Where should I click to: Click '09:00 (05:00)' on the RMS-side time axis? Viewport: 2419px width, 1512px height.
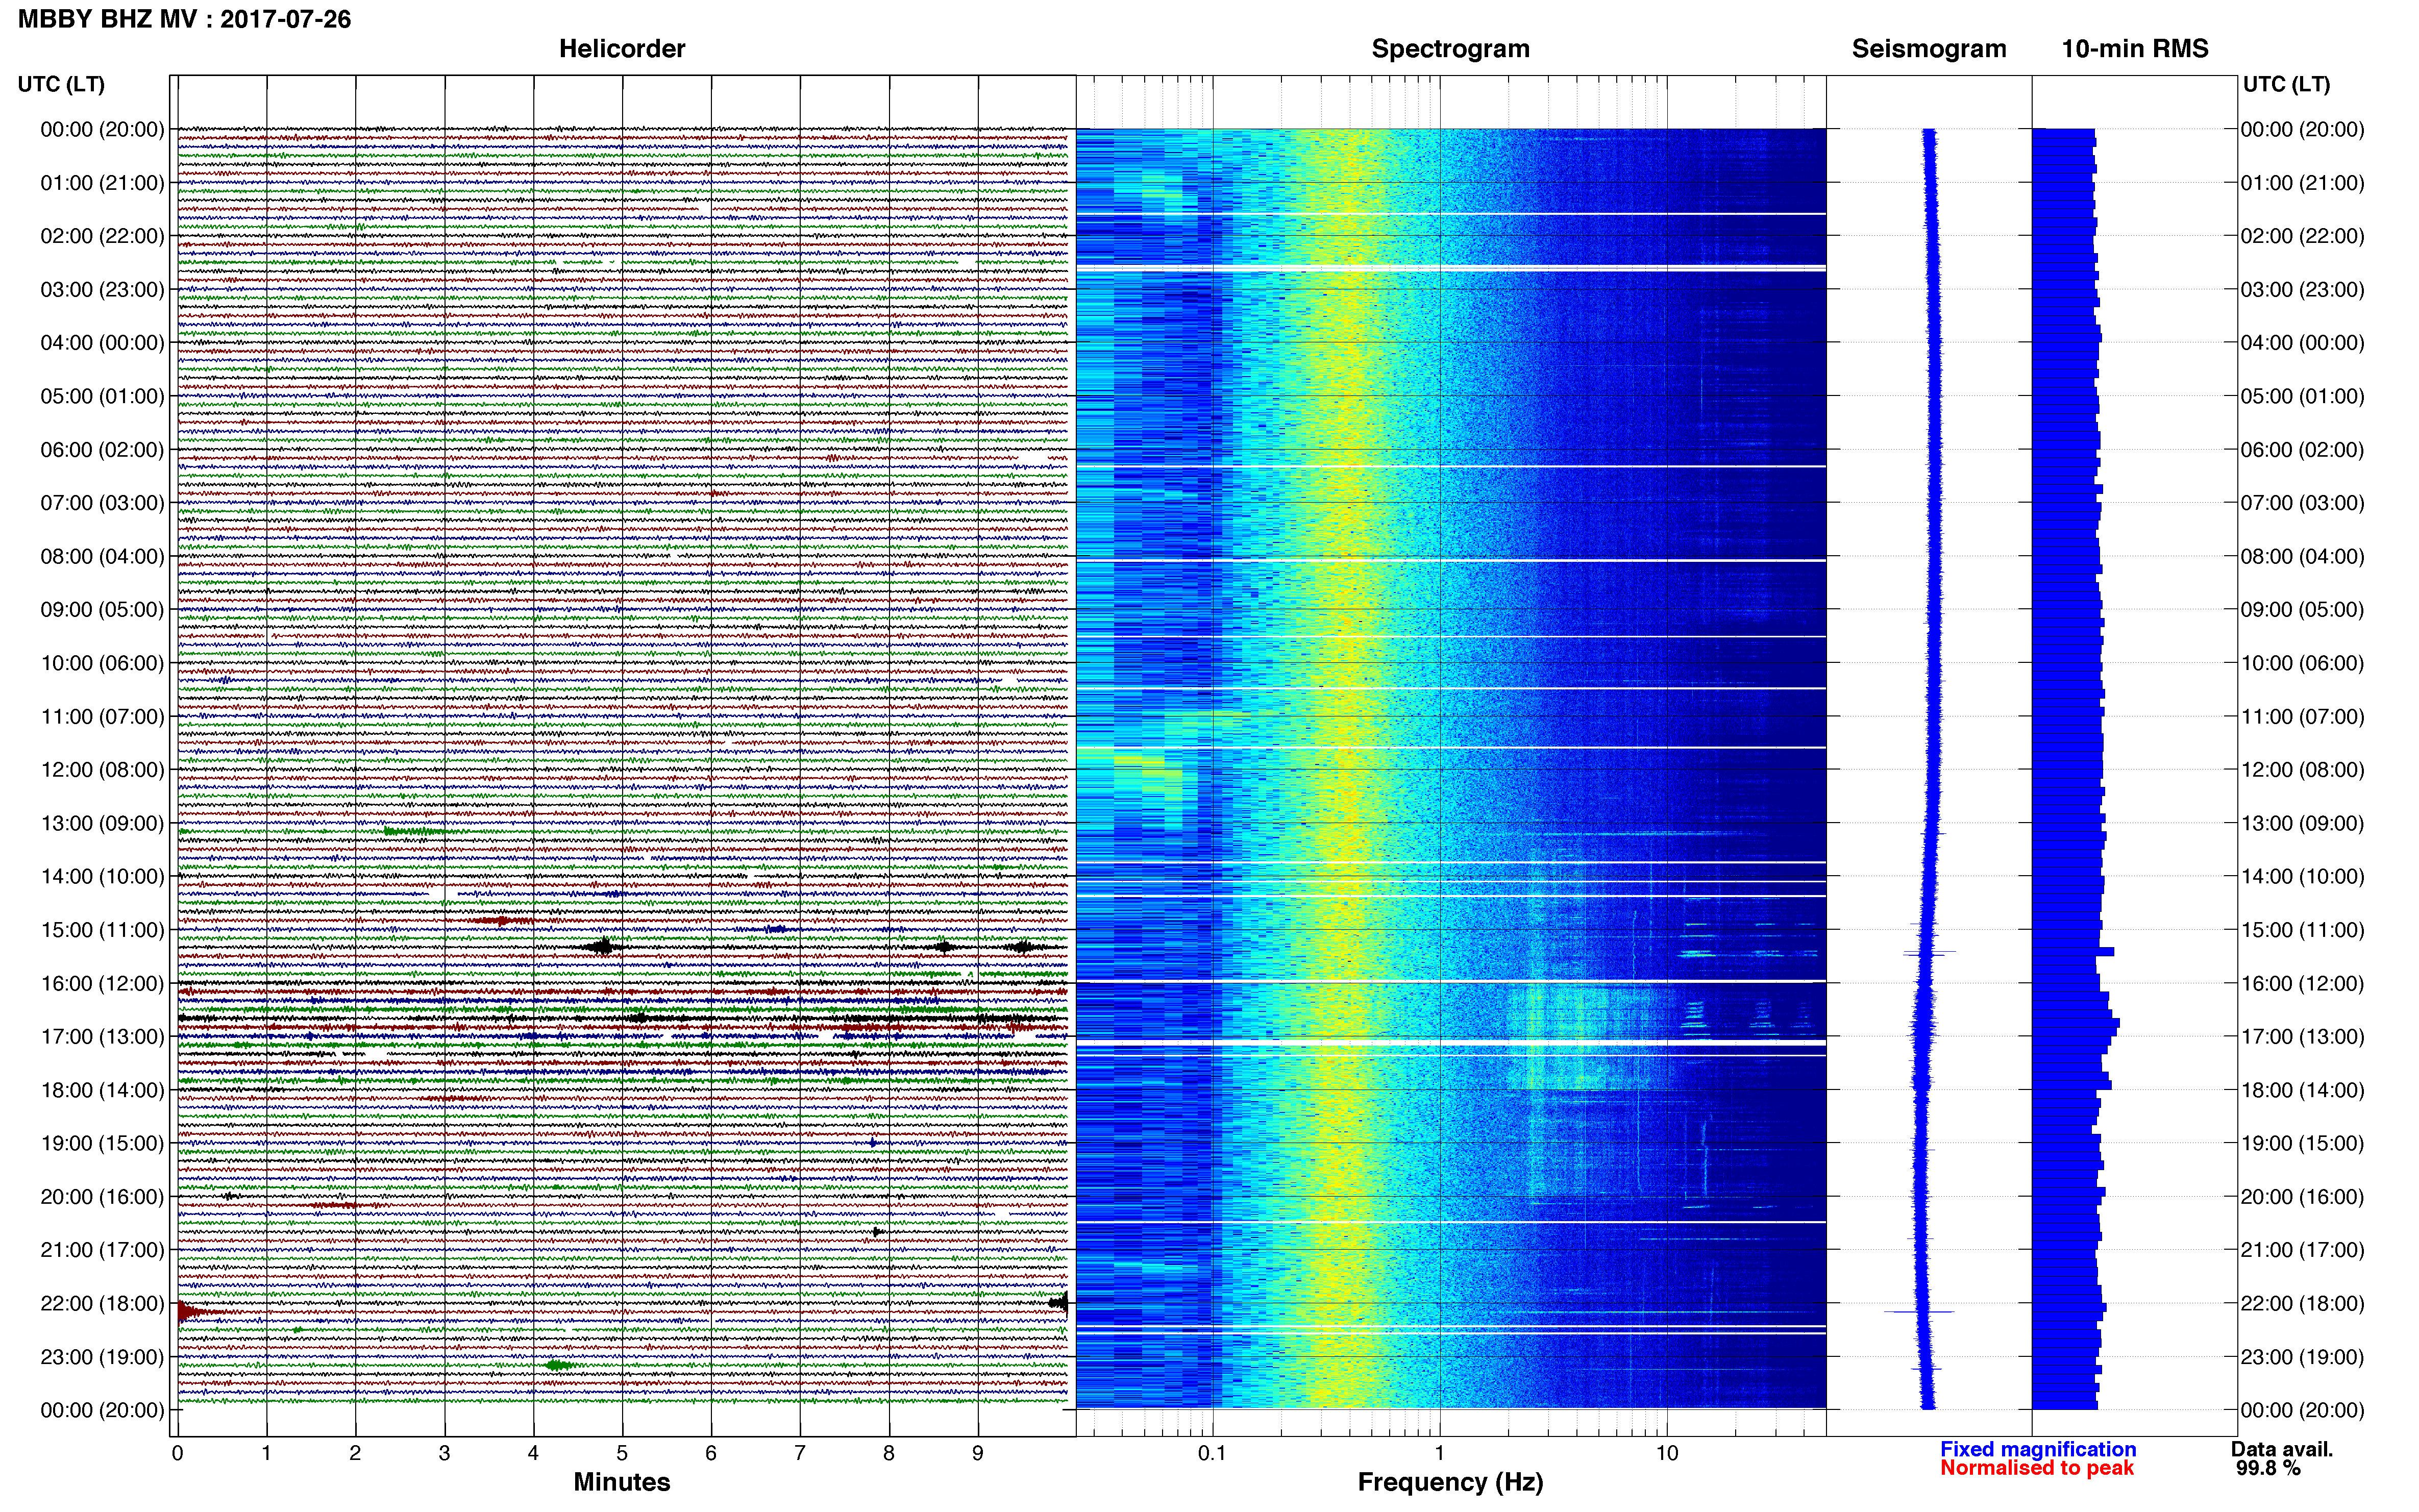(2302, 610)
